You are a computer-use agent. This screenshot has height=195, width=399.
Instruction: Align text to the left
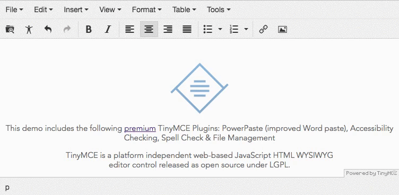[x=130, y=30]
